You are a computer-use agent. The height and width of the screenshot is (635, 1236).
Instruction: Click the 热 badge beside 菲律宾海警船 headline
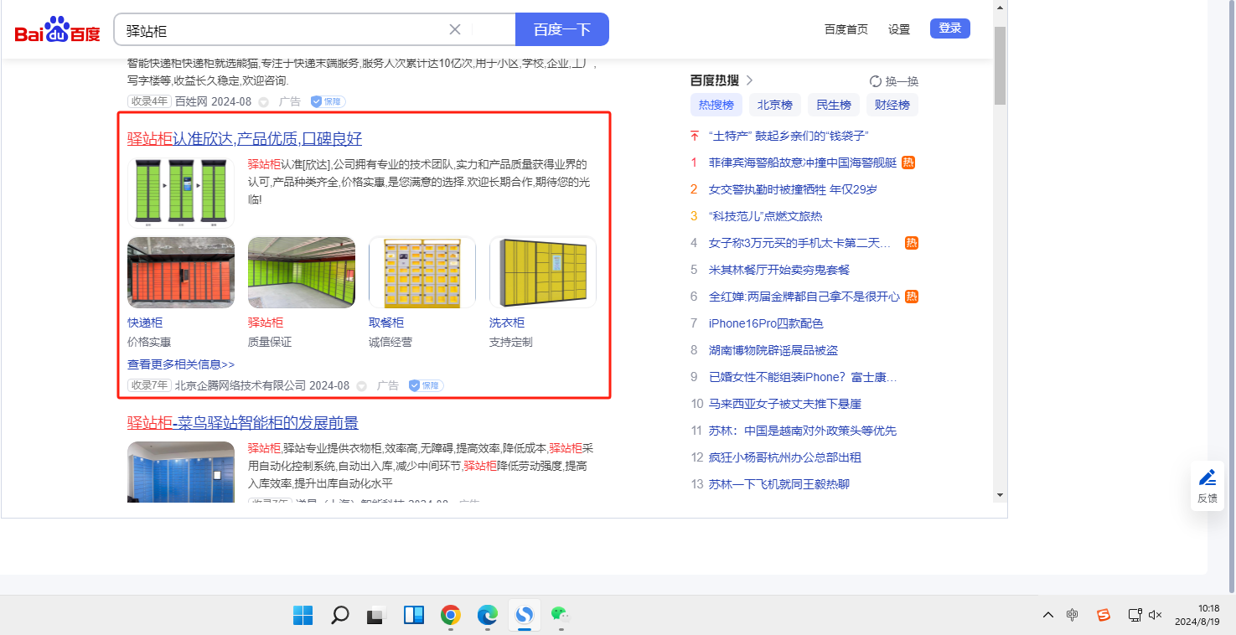pos(908,163)
